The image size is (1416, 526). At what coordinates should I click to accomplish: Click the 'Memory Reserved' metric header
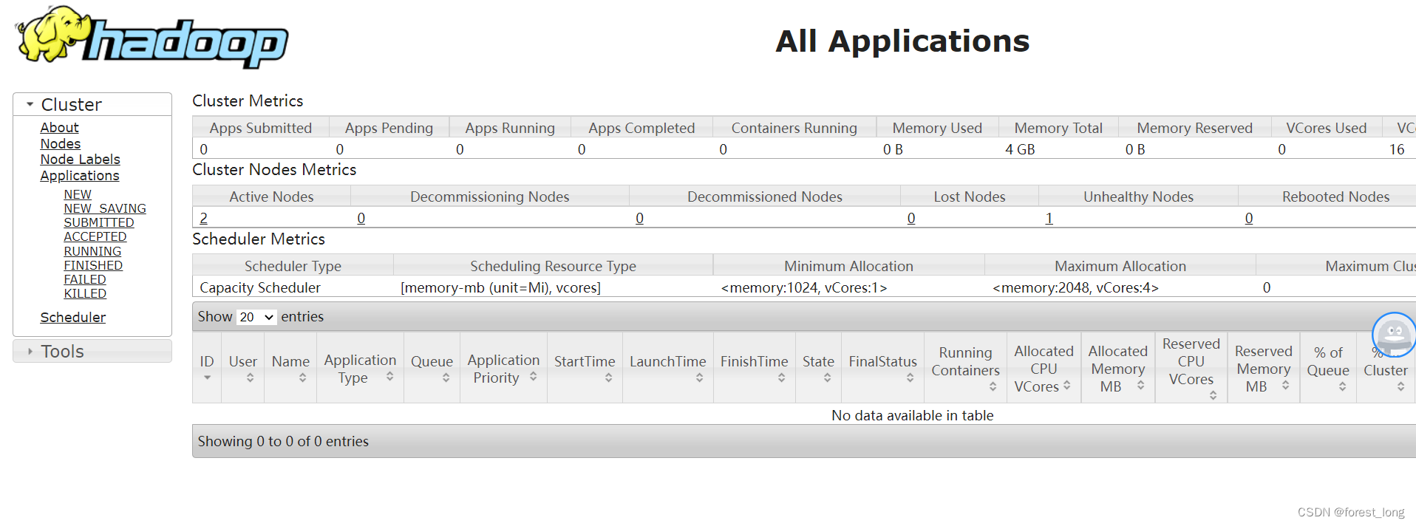[x=1195, y=128]
